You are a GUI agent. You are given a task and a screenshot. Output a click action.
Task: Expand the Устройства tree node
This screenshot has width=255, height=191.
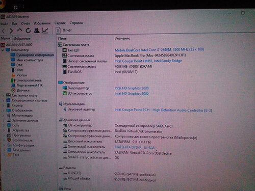[4, 130]
